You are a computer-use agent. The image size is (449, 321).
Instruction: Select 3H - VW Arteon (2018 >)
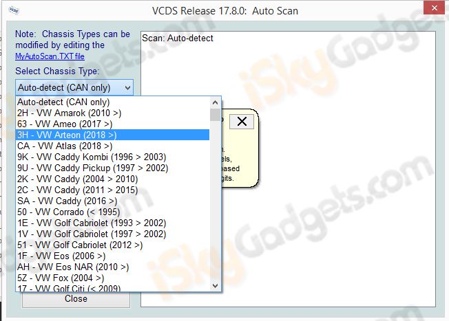click(x=112, y=135)
